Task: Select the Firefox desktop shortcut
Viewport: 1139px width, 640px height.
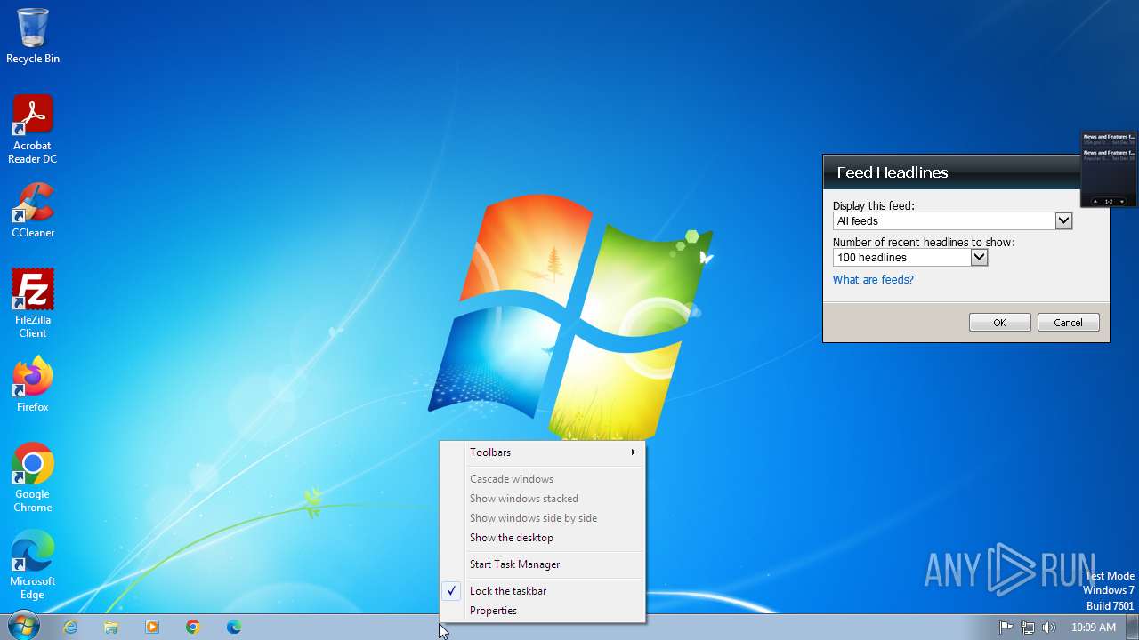Action: click(x=33, y=385)
